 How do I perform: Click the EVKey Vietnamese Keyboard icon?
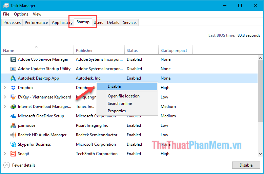click(13, 97)
